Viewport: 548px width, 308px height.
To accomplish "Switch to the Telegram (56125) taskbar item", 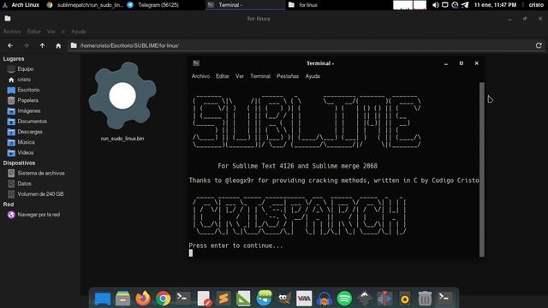I will point(153,5).
